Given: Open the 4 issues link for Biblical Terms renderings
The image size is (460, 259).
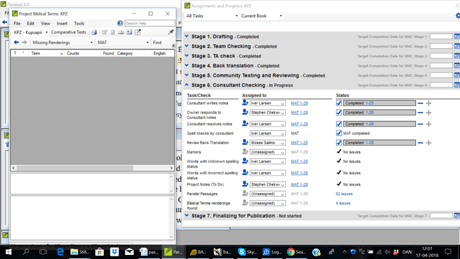Looking at the screenshot, I should pos(343,203).
